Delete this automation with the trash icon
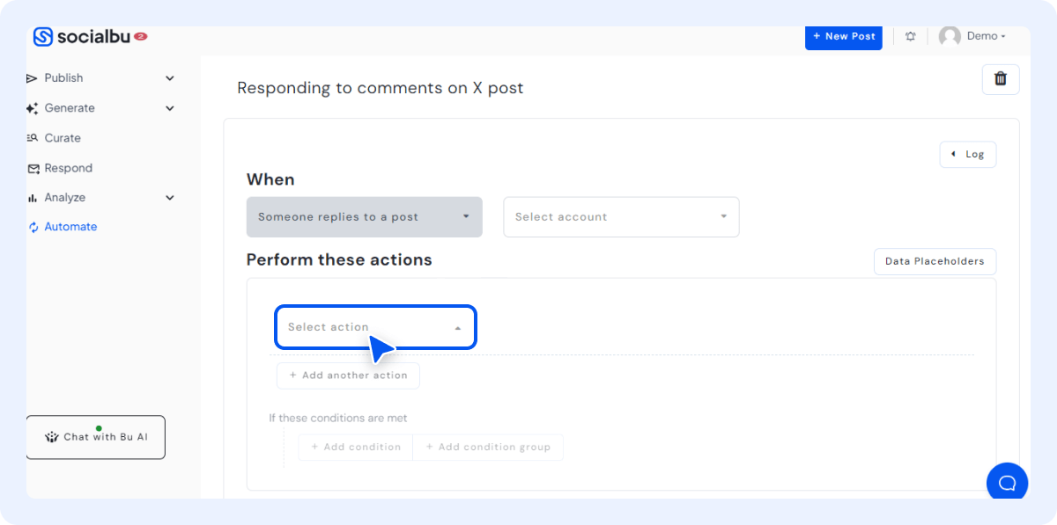This screenshot has height=525, width=1057. tap(1001, 78)
